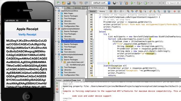Collapse the com.check1two.xml package node

click(62, 62)
